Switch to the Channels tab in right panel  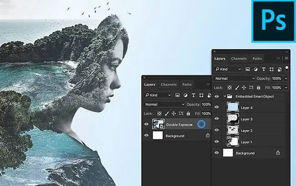pos(239,59)
